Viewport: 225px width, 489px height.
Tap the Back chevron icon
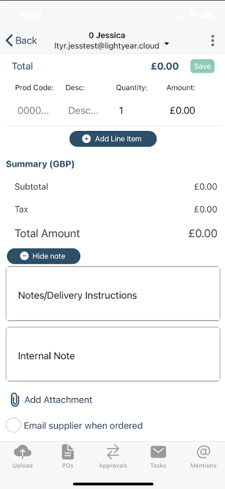(9, 41)
